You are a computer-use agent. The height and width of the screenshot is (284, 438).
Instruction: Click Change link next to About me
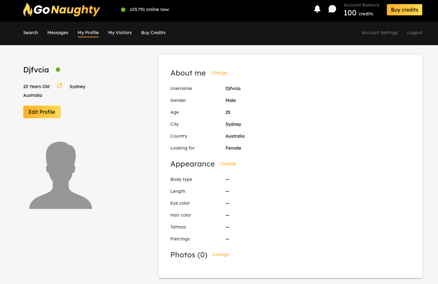click(x=219, y=73)
